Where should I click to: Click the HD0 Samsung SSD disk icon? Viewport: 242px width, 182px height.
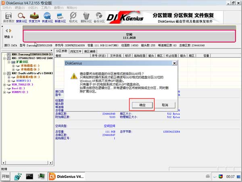9,54
